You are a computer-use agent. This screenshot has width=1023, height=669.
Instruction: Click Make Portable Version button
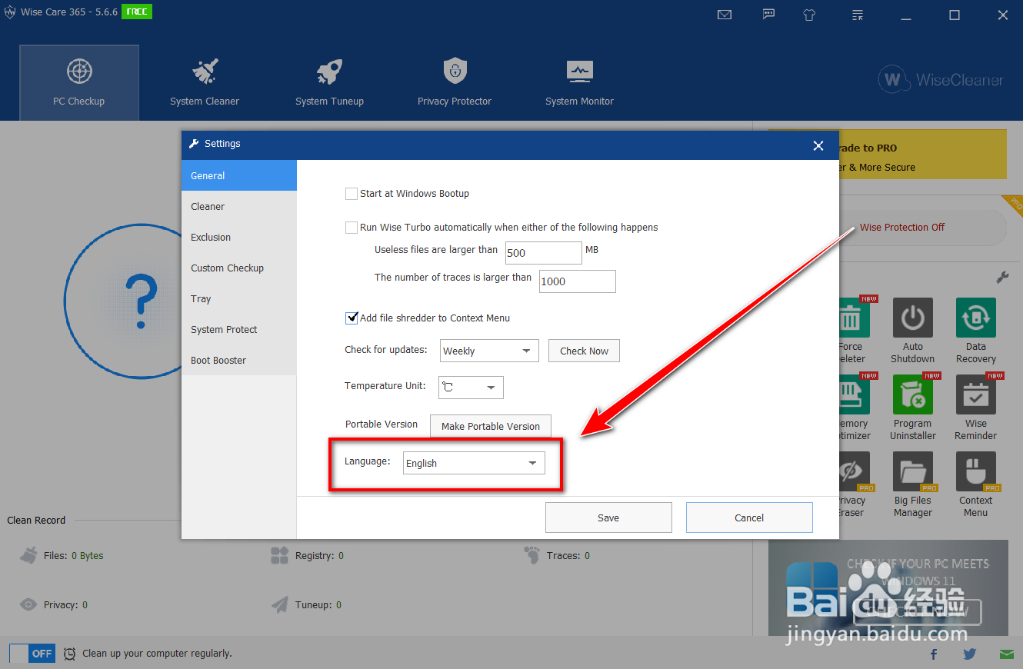pos(491,426)
